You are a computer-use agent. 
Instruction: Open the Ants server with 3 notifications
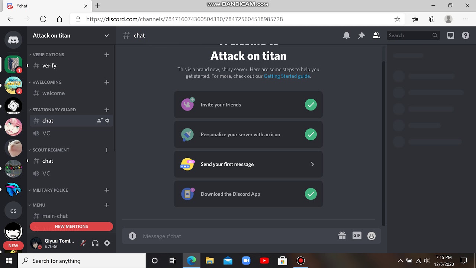point(13,85)
